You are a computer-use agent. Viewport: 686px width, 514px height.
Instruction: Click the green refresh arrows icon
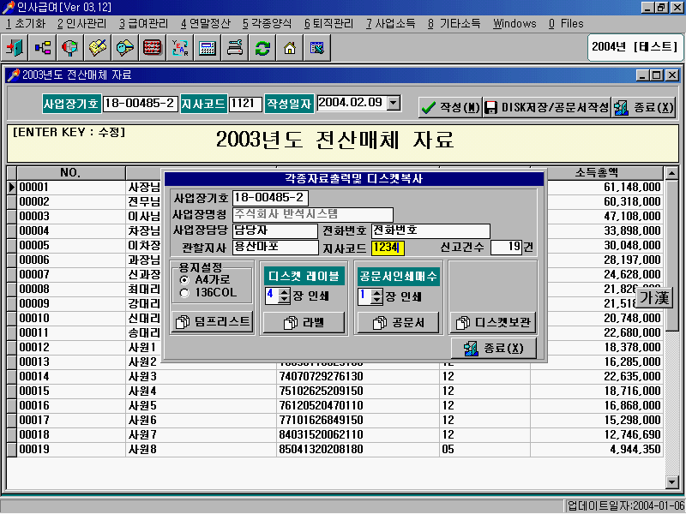(x=262, y=47)
